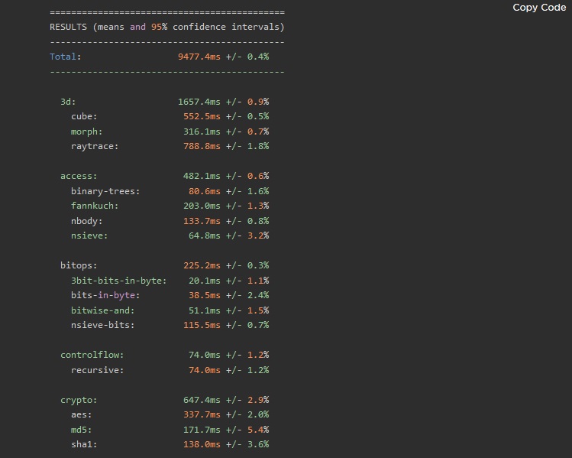This screenshot has width=572, height=458.
Task: Click the RESULTS heading line
Action: 167,27
